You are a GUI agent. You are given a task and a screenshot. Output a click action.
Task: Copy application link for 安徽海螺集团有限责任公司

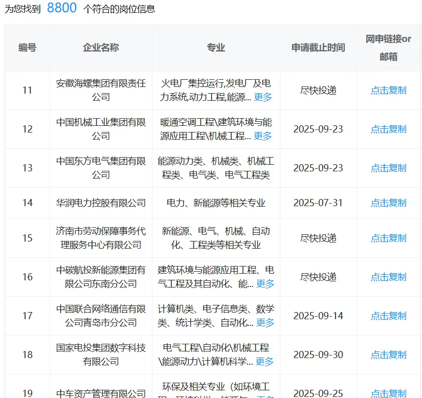pos(388,90)
